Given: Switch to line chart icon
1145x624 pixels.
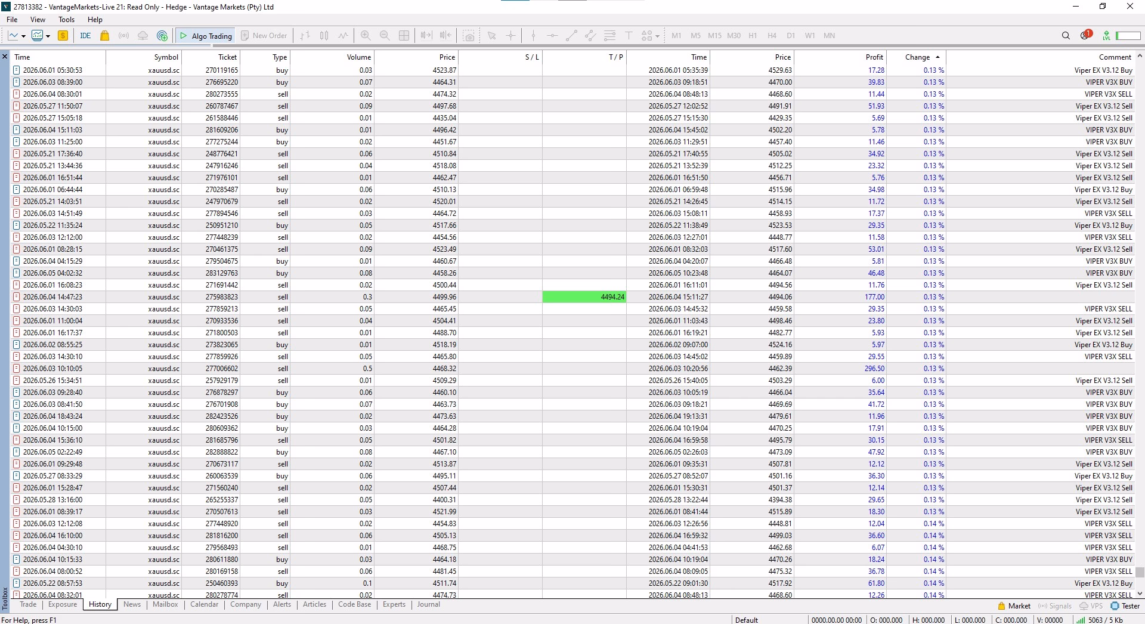Looking at the screenshot, I should [x=343, y=36].
